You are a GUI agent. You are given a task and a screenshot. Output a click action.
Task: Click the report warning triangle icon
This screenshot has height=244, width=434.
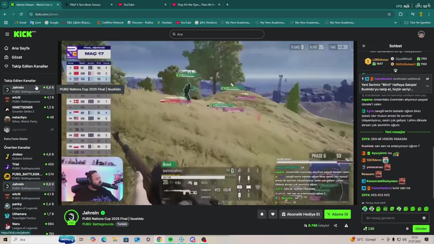click(x=346, y=225)
